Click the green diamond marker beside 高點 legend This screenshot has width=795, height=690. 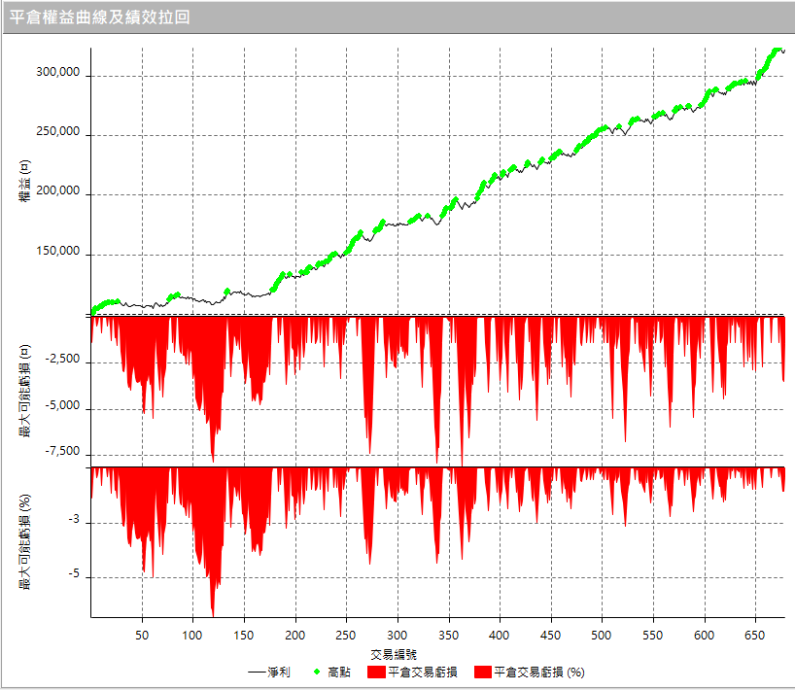pyautogui.click(x=317, y=672)
